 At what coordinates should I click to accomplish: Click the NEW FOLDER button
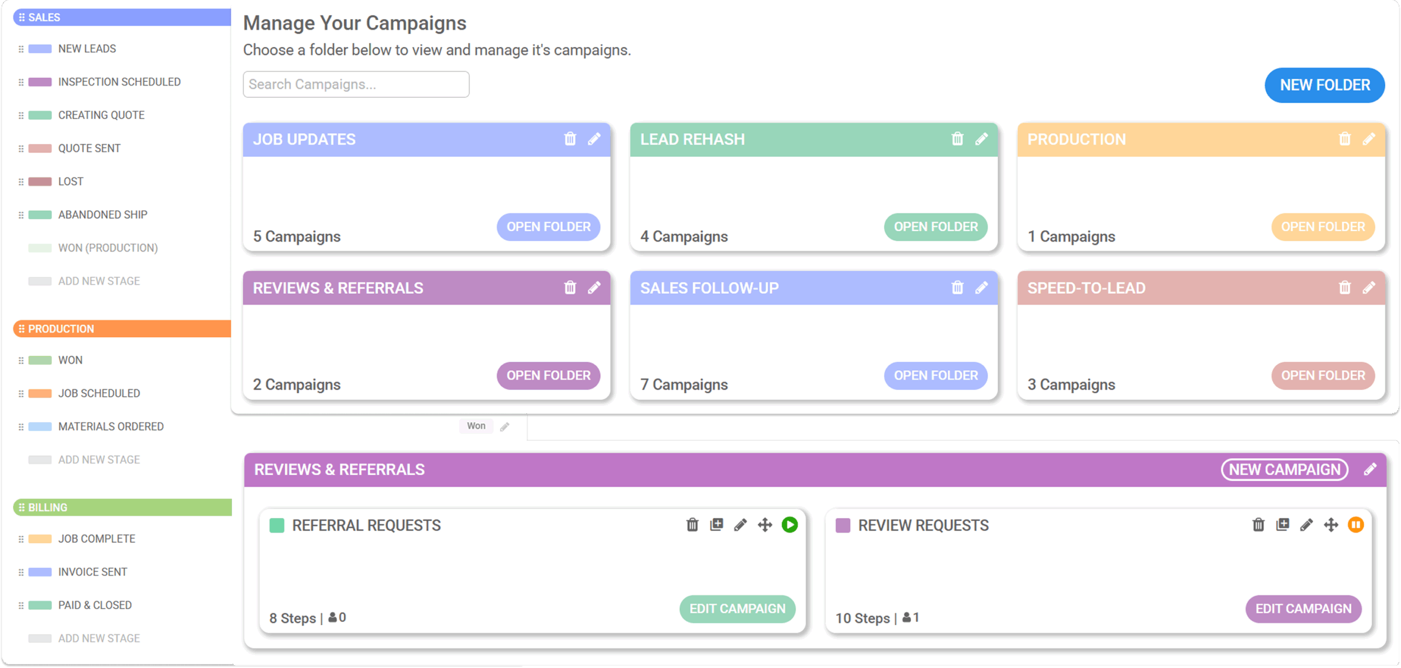(x=1324, y=85)
